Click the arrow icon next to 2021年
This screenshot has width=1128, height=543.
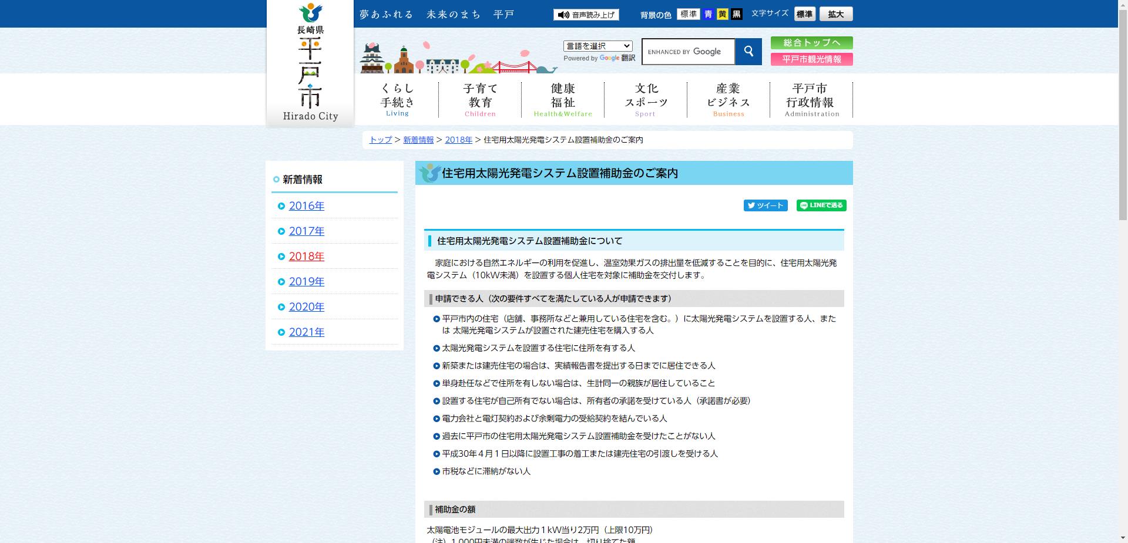281,332
